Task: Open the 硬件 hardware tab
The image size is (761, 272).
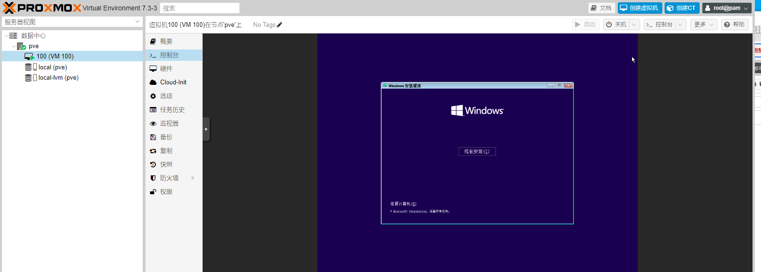Action: [174, 69]
